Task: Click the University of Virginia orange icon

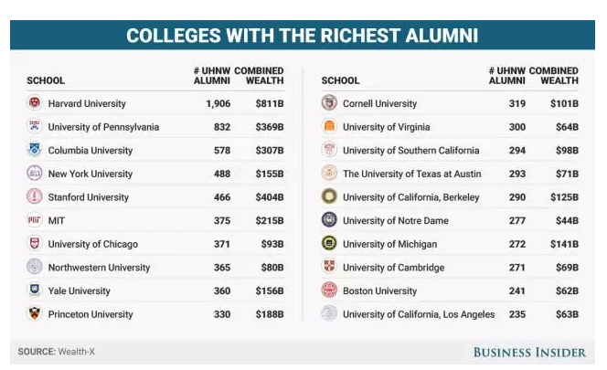Action: [x=329, y=127]
